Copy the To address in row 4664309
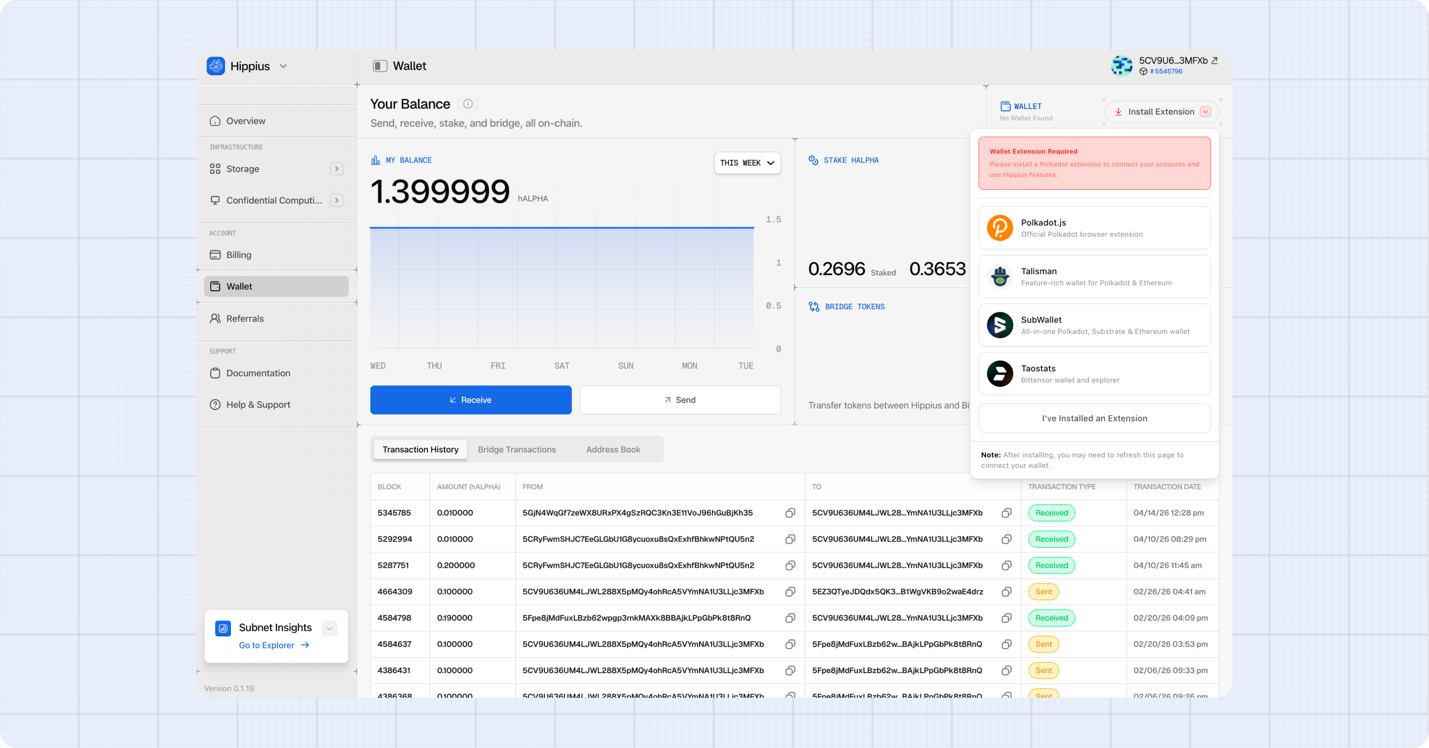The width and height of the screenshot is (1429, 748). (1007, 592)
